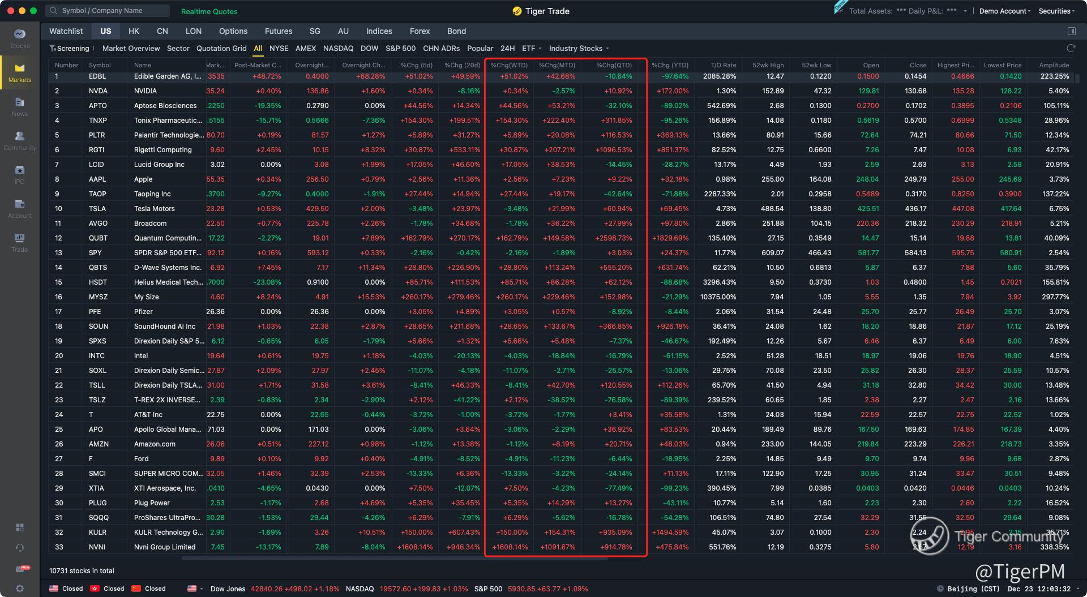Click the China flag market status

click(x=136, y=589)
